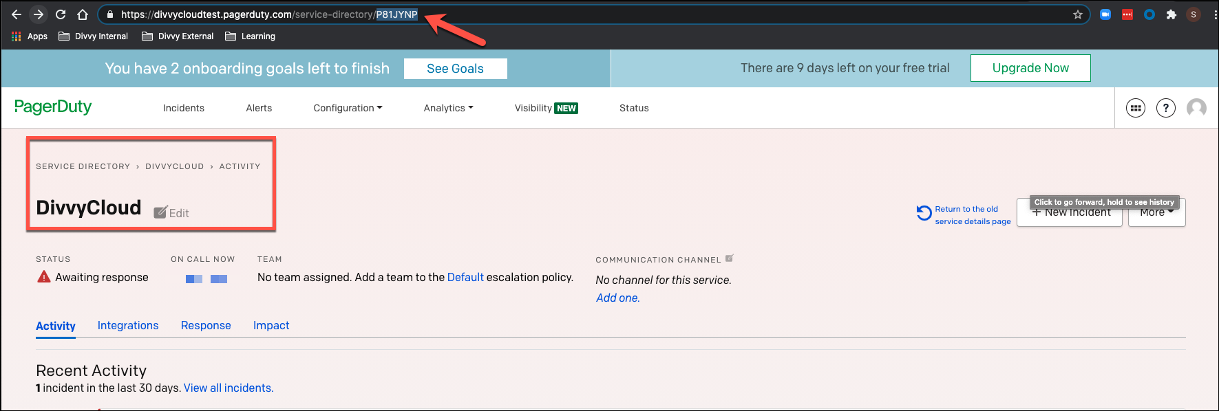Expand the Analytics menu
The width and height of the screenshot is (1219, 411).
tap(448, 108)
